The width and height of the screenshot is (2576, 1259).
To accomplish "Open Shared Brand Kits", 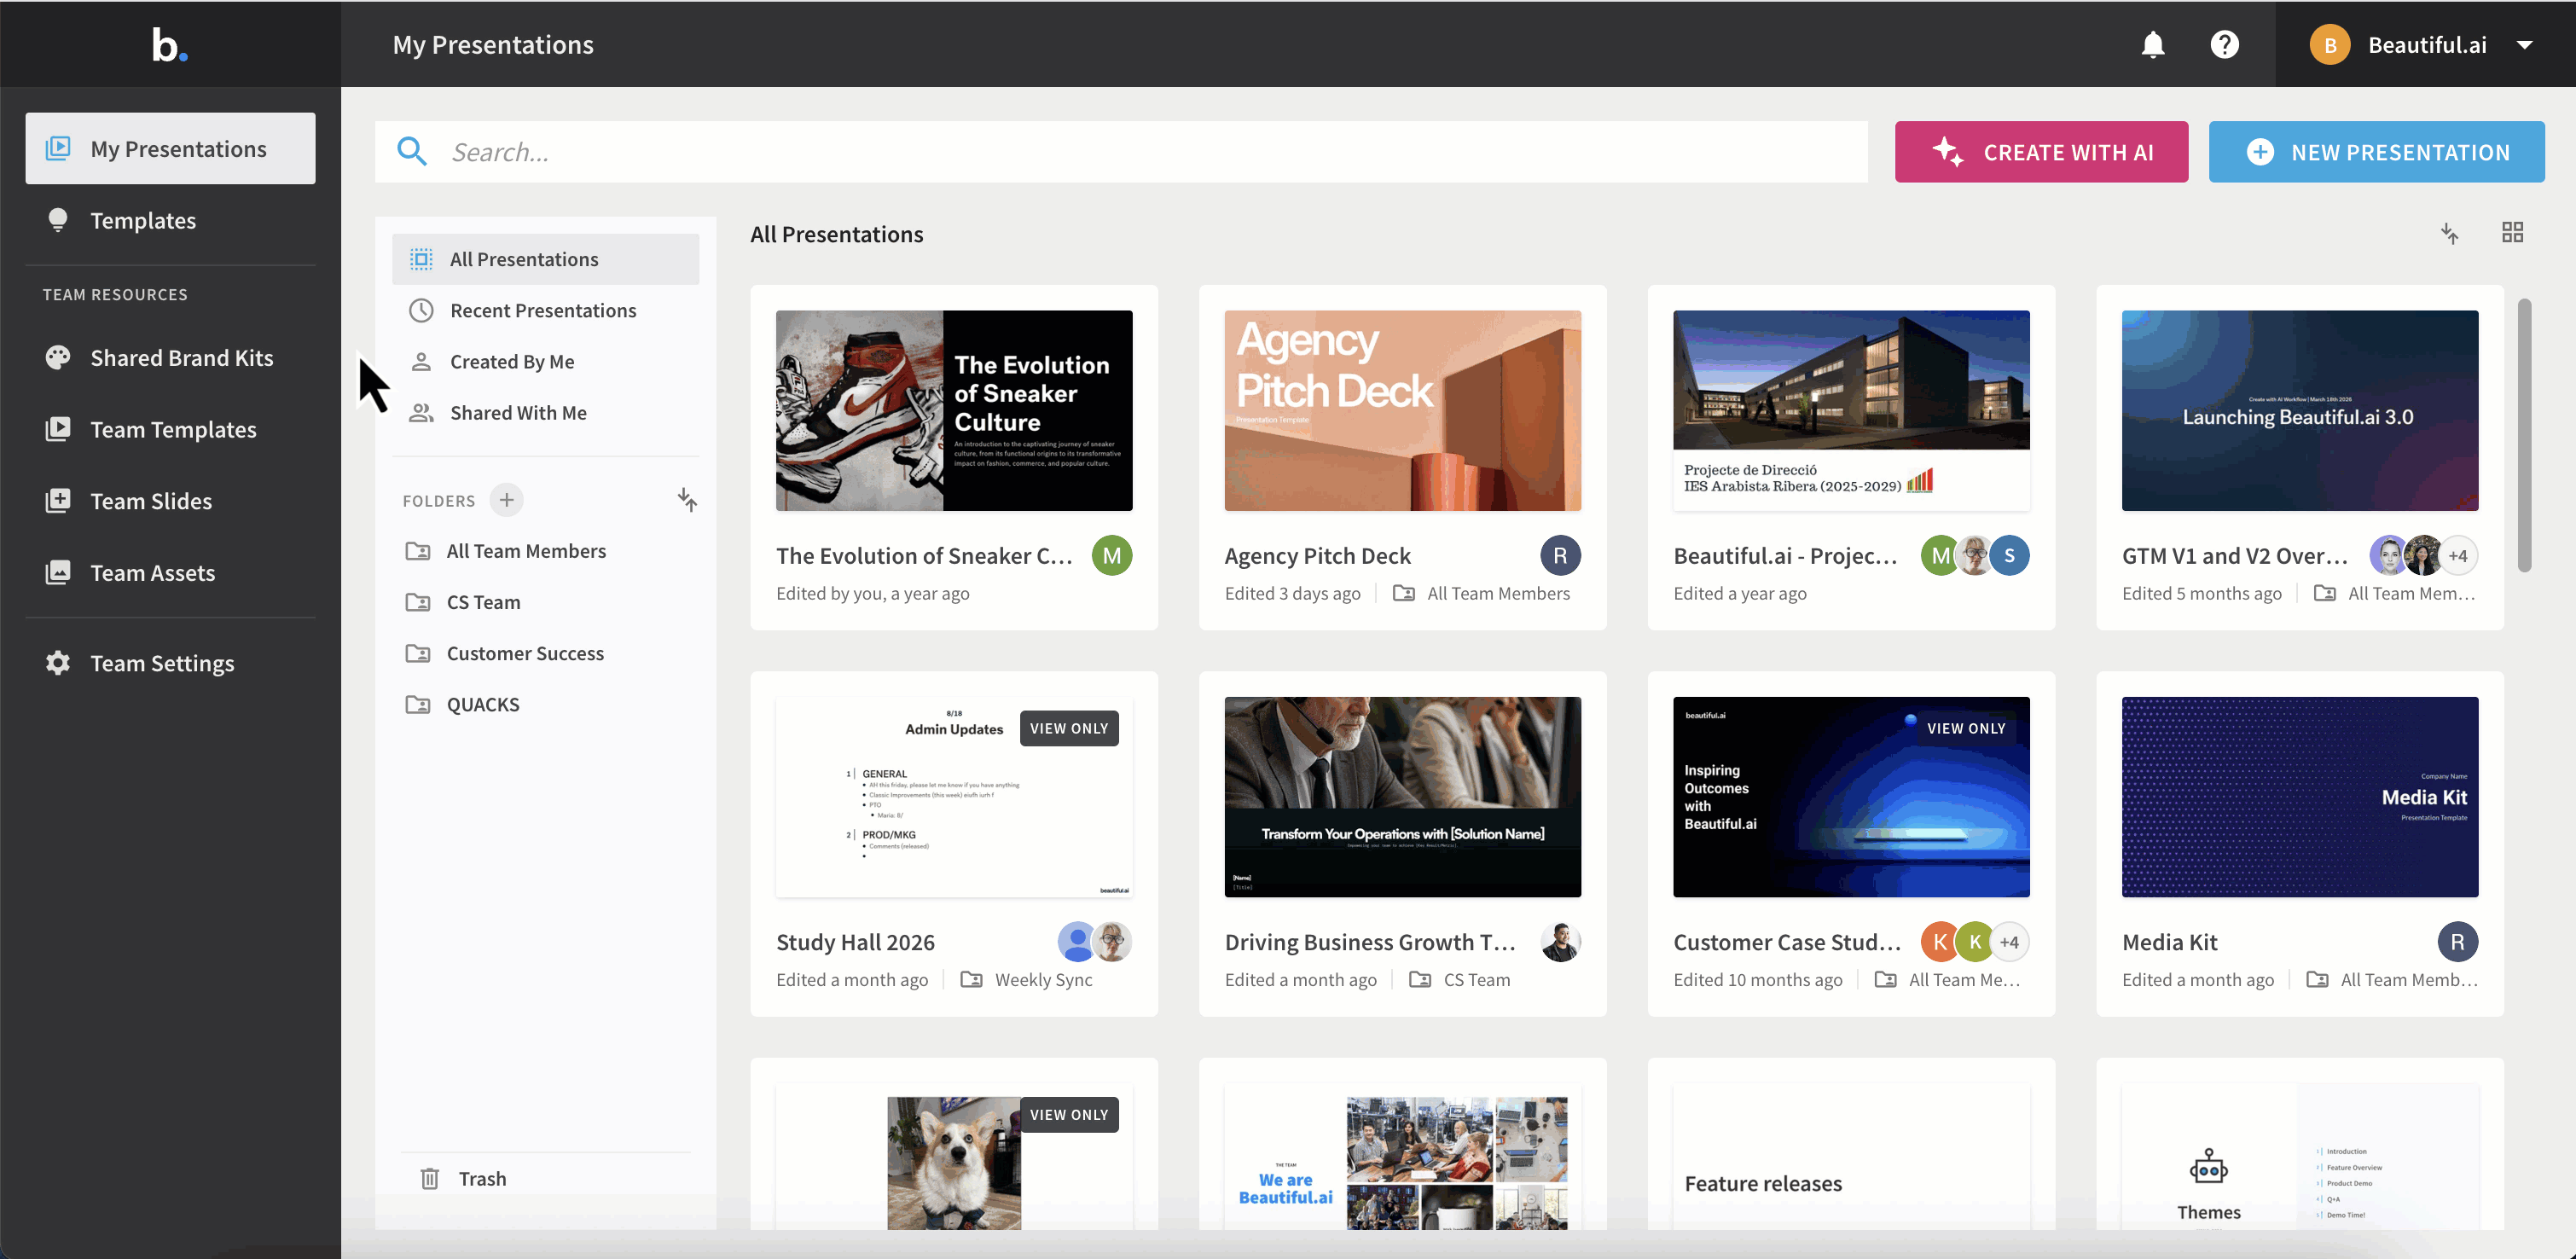I will (170, 358).
